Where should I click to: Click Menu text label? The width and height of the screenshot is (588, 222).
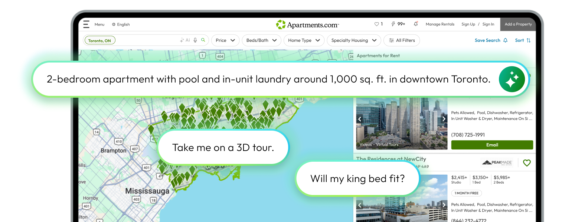[x=99, y=24]
